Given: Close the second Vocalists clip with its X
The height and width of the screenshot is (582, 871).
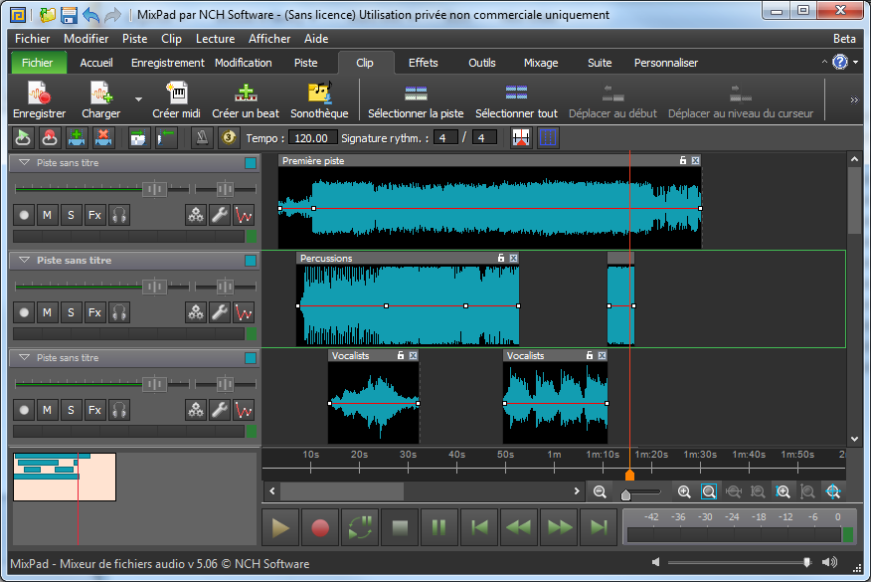Looking at the screenshot, I should [x=603, y=355].
